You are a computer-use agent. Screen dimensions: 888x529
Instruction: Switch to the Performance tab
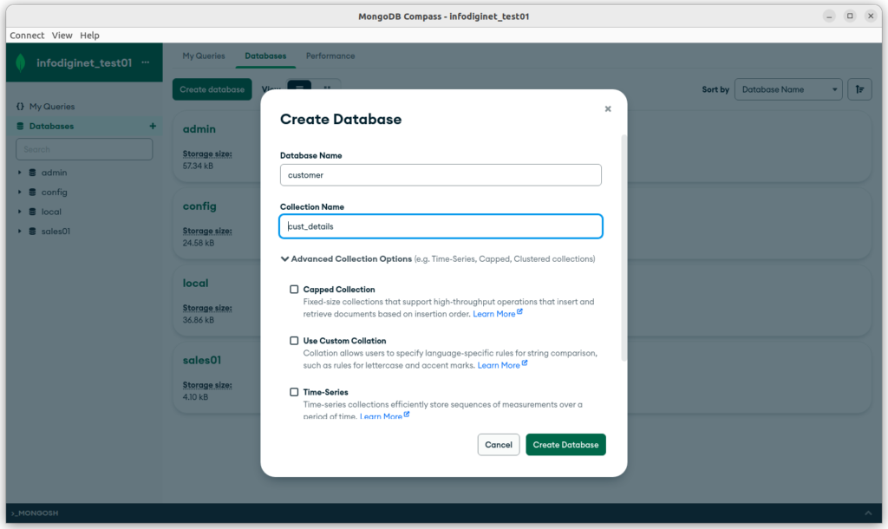click(x=330, y=56)
